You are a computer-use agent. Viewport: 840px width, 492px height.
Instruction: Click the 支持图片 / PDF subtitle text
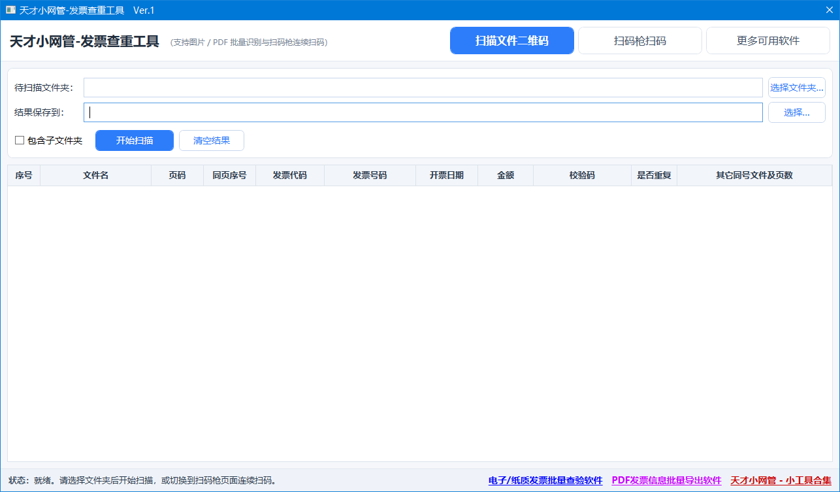coord(249,42)
